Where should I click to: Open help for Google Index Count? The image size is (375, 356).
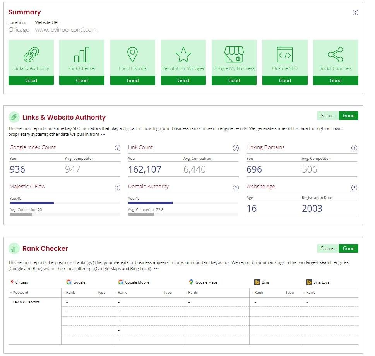(x=117, y=148)
